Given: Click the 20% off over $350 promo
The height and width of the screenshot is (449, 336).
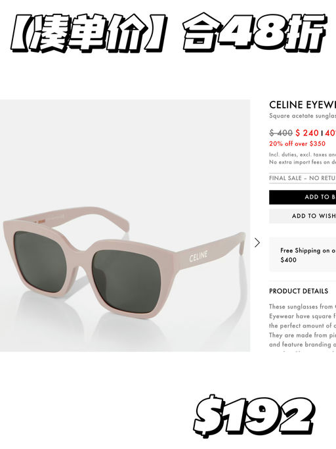Looking at the screenshot, I should [297, 143].
